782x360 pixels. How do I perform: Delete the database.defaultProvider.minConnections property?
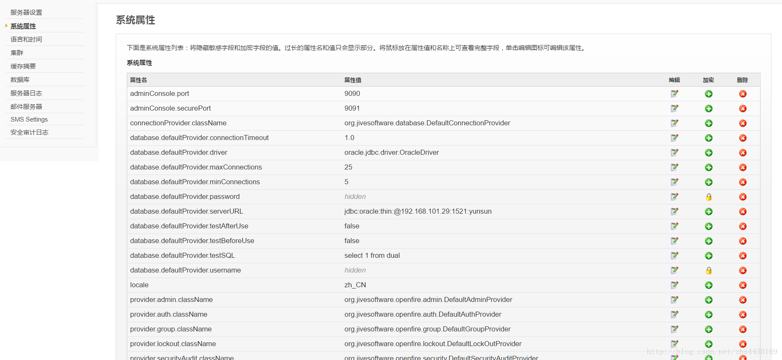coord(743,182)
